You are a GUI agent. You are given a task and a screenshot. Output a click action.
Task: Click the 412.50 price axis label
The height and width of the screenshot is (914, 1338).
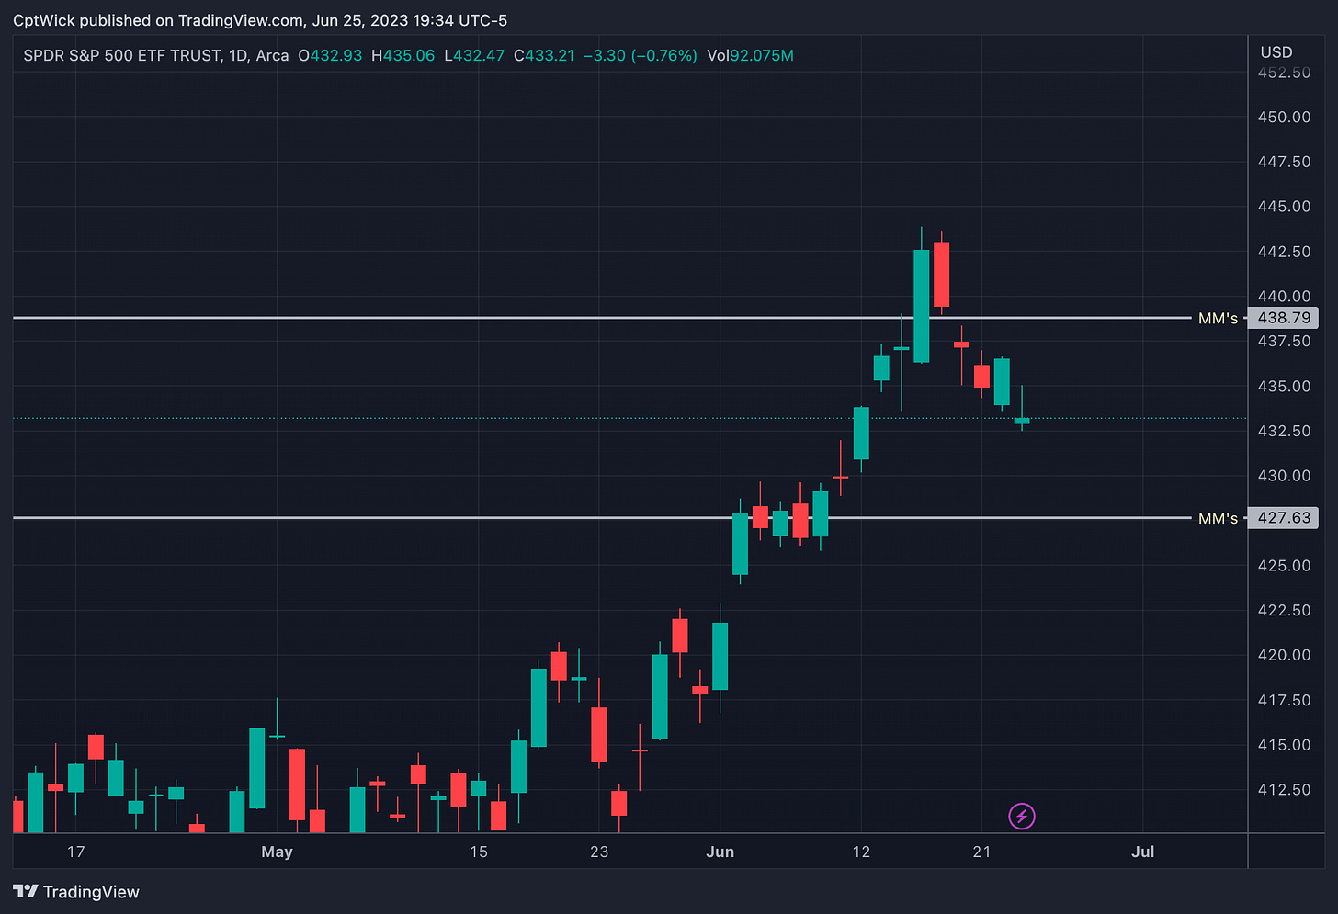(x=1284, y=789)
